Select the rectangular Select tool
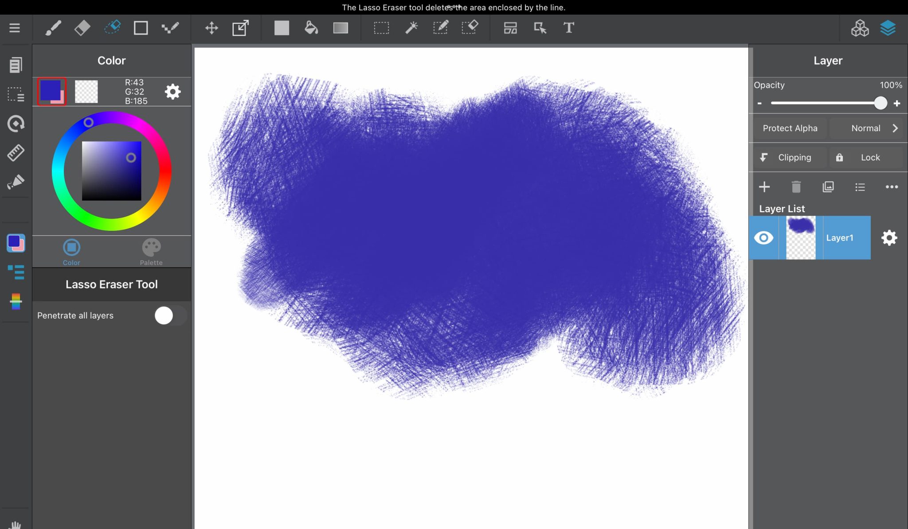The image size is (908, 529). point(381,28)
